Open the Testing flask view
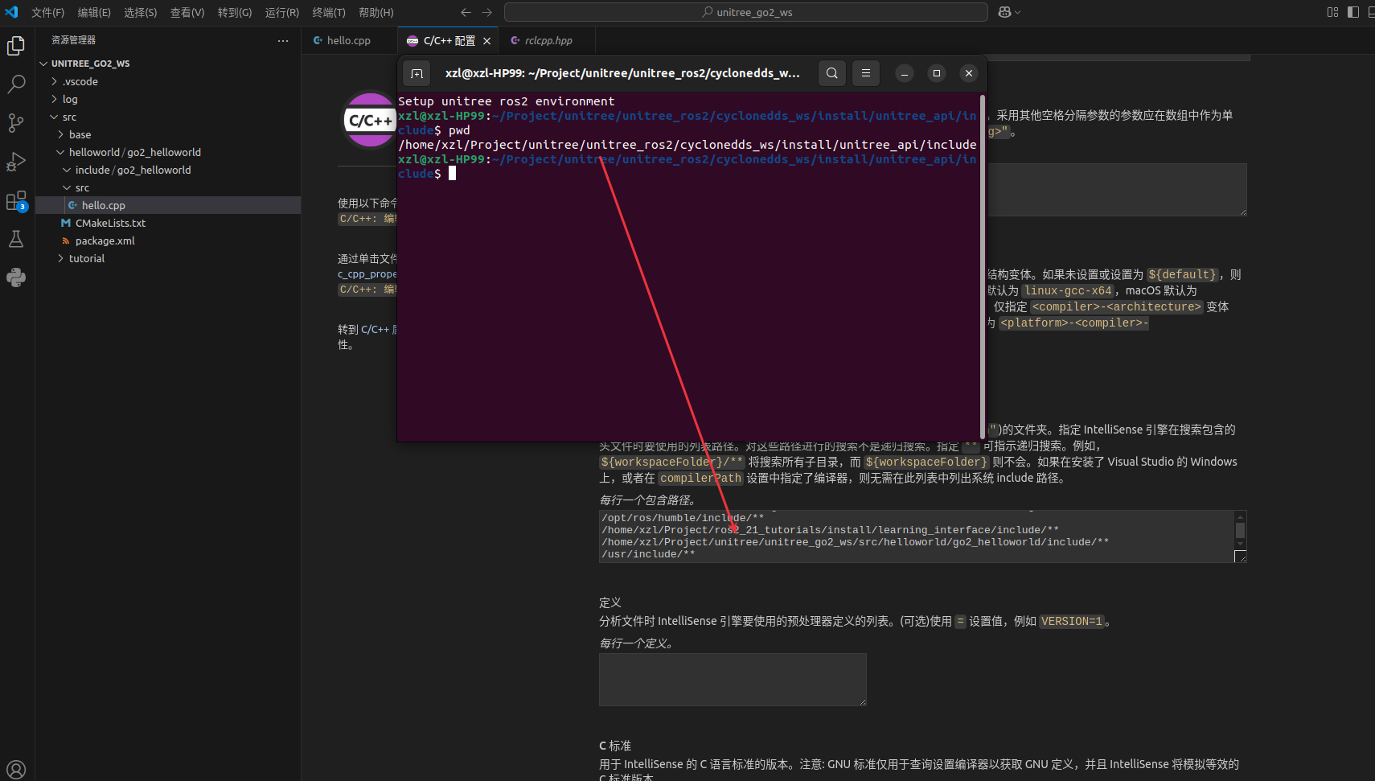This screenshot has height=781, width=1375. click(x=16, y=239)
